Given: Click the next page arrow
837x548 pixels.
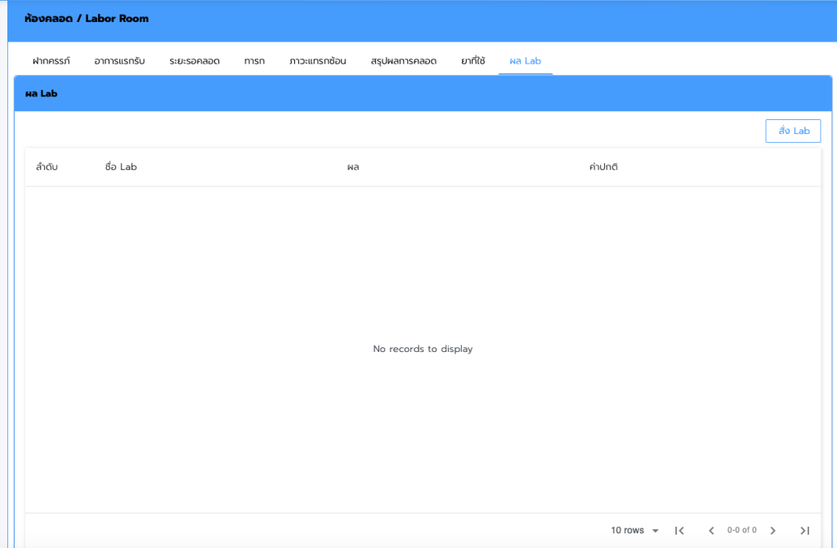Looking at the screenshot, I should pos(772,531).
